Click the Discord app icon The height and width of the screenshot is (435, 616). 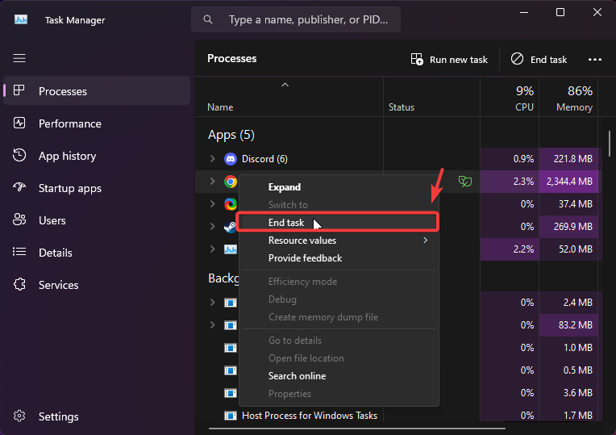pos(231,159)
